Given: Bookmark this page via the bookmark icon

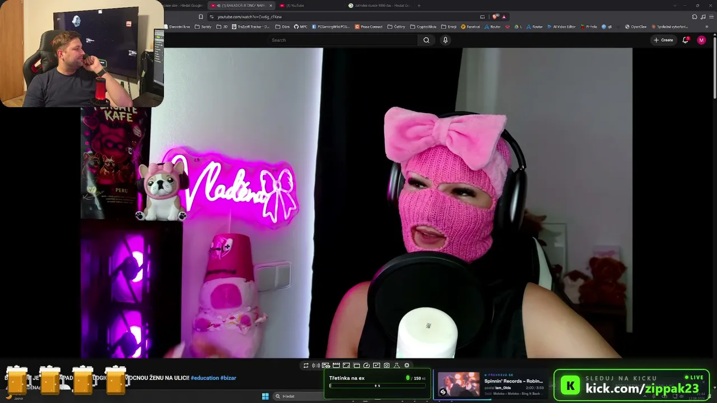Looking at the screenshot, I should [201, 17].
